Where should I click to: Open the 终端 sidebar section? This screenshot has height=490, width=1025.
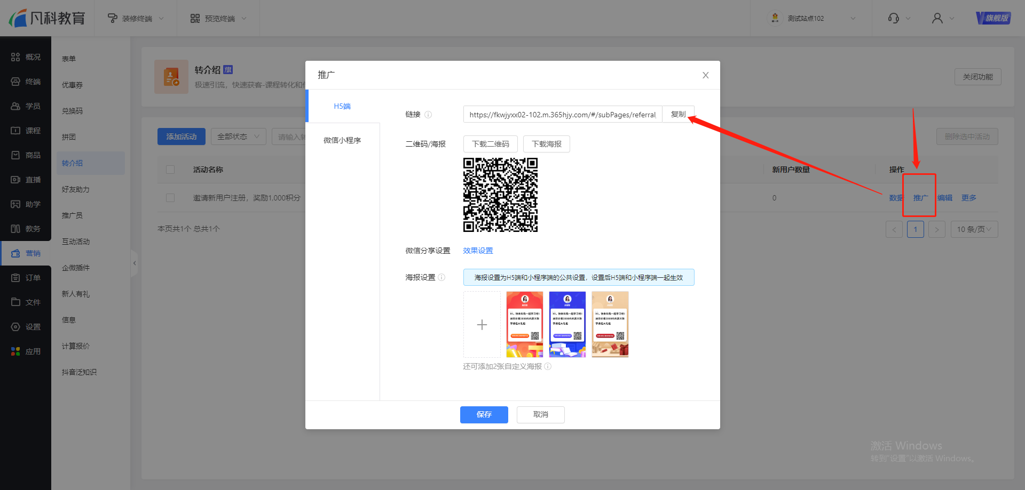tap(26, 82)
